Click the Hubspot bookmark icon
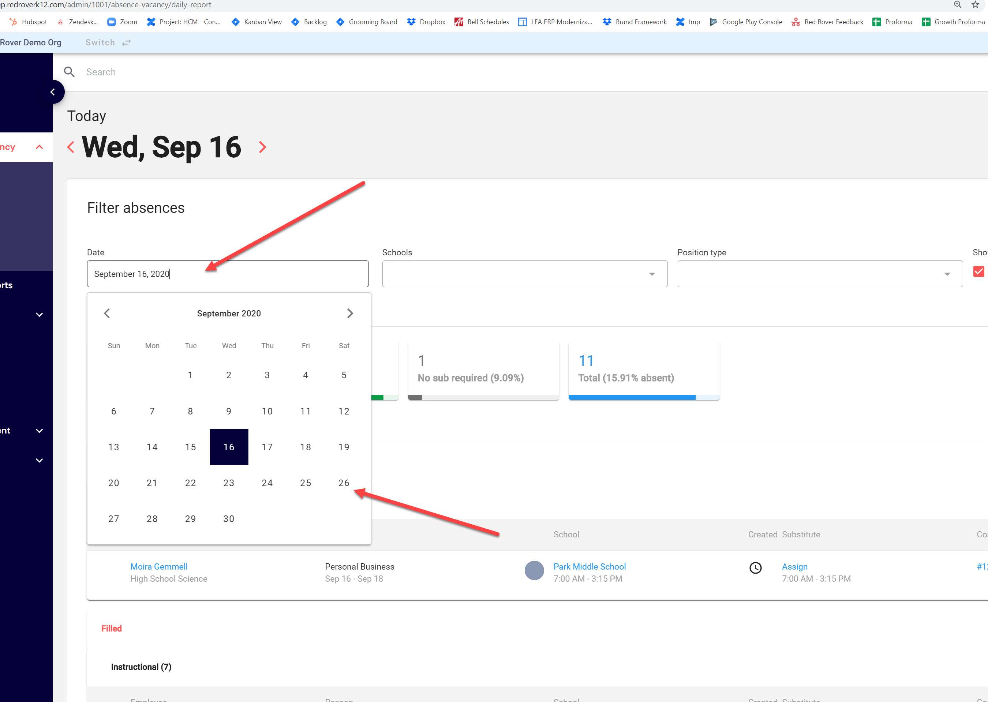The width and height of the screenshot is (988, 702). click(13, 22)
